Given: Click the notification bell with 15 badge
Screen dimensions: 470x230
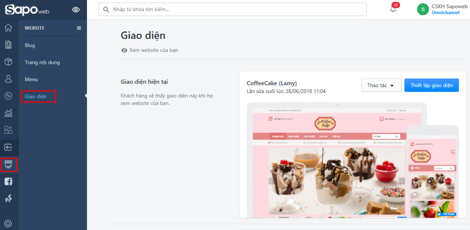Looking at the screenshot, I should (x=393, y=9).
